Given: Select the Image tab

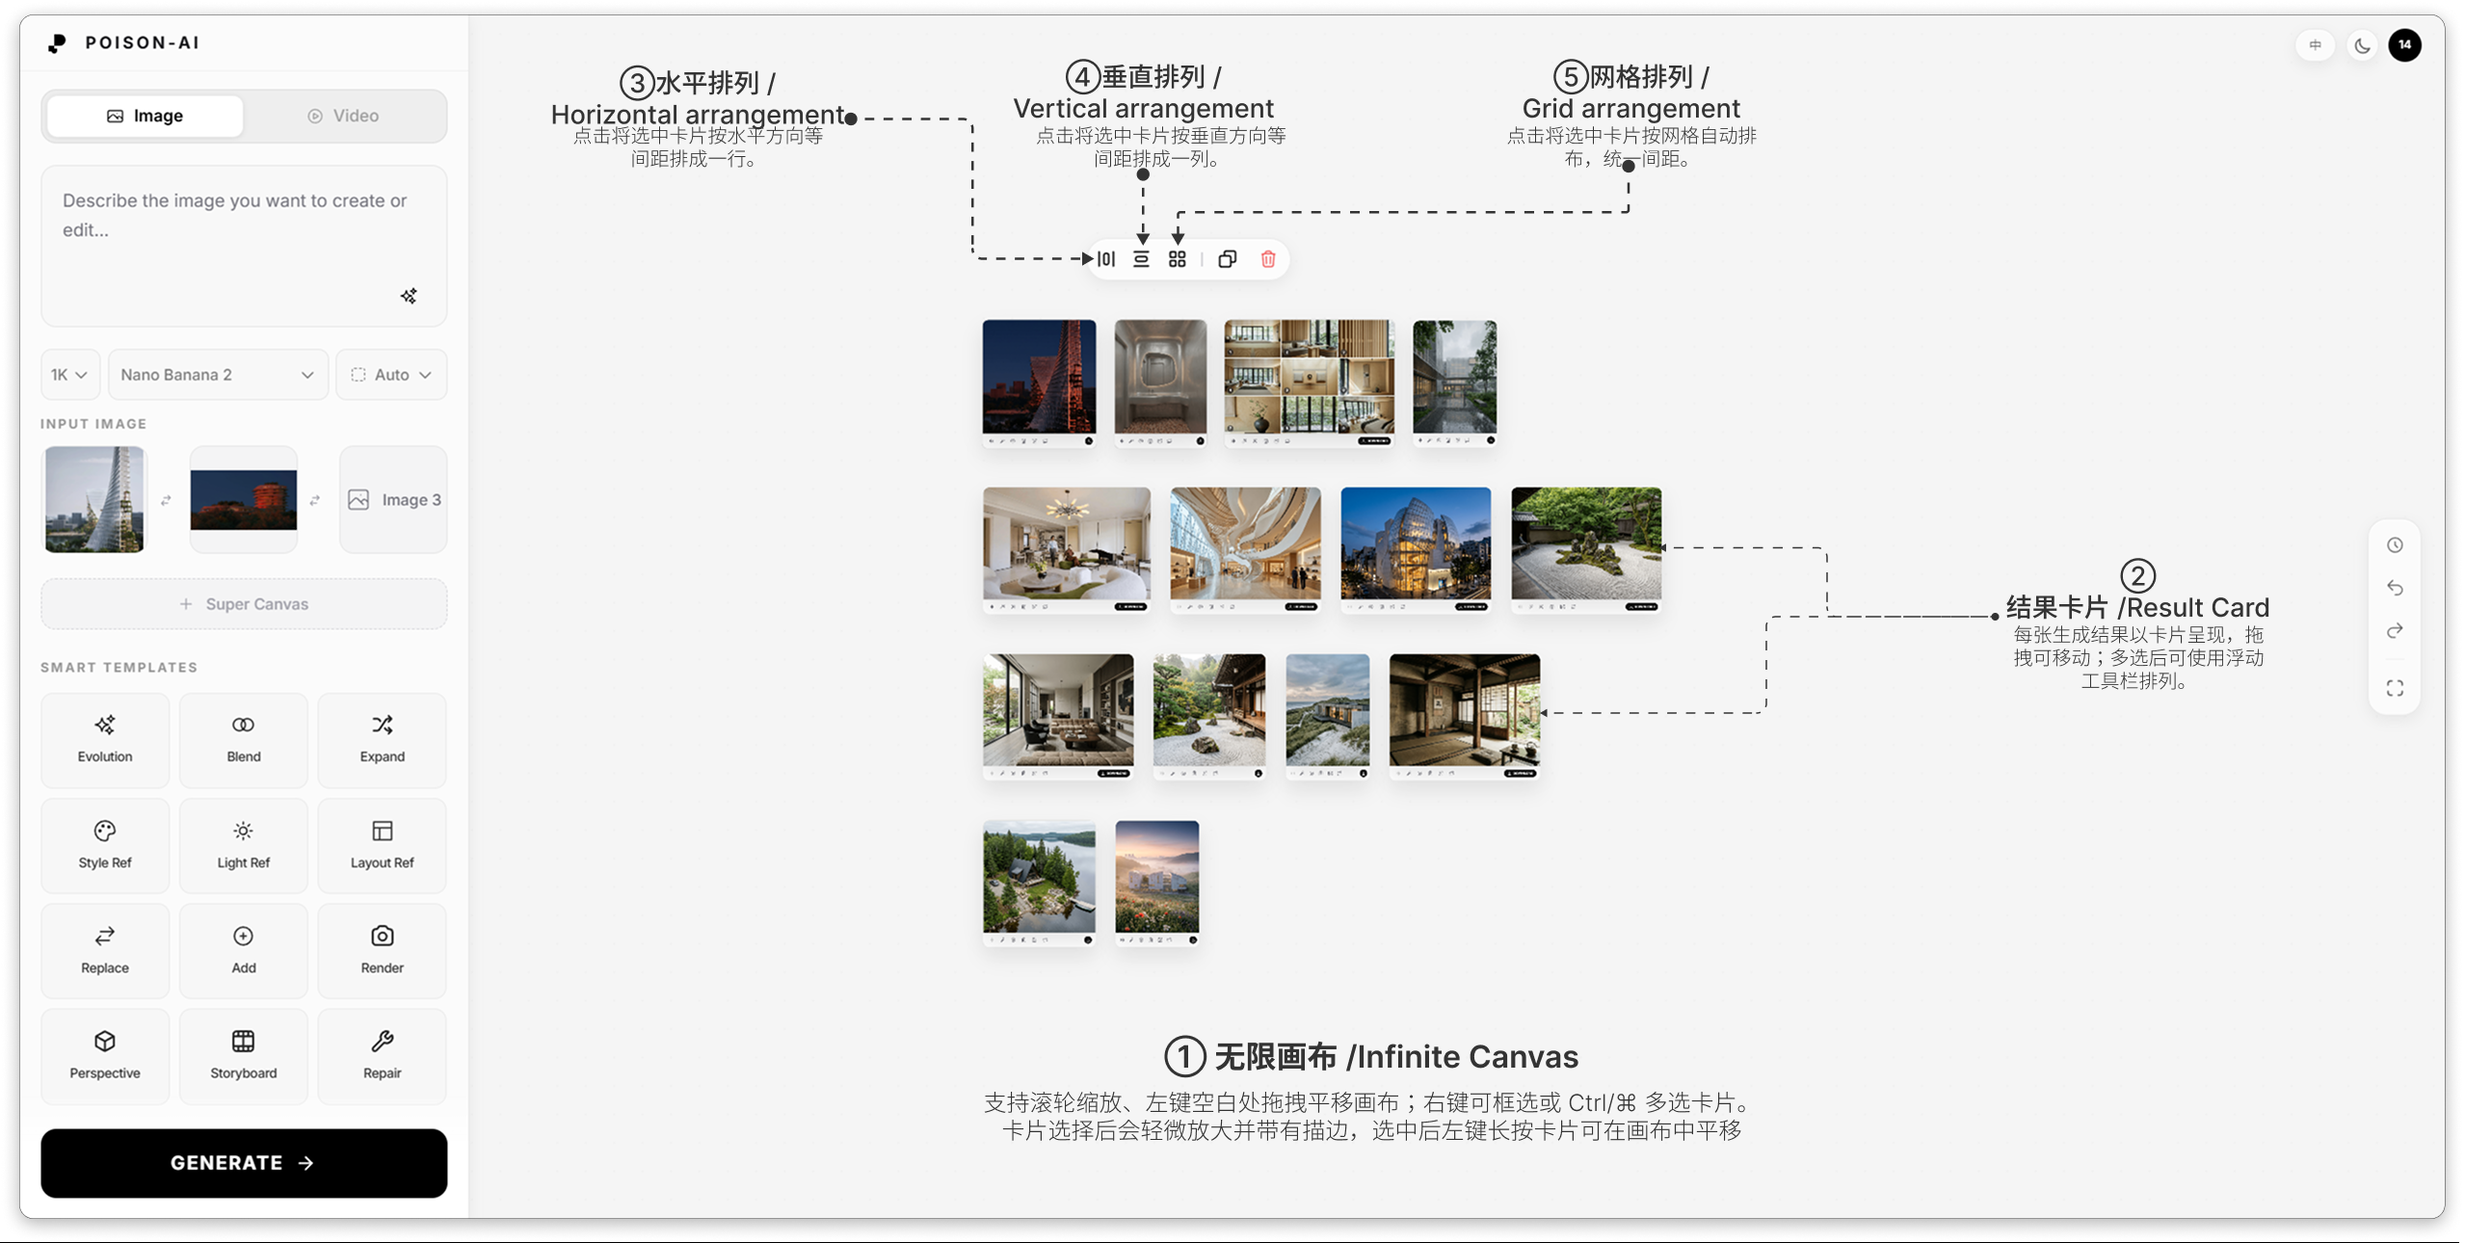Looking at the screenshot, I should click(145, 115).
